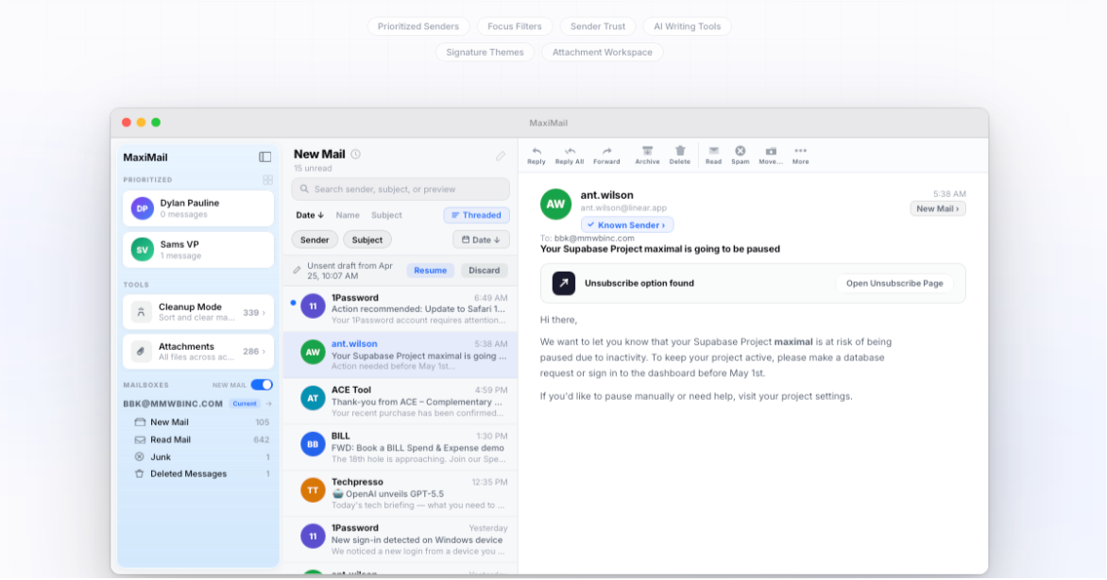Select the BBK@MMWBINC.COM account
This screenshot has height=580, width=1107.
pyautogui.click(x=173, y=404)
